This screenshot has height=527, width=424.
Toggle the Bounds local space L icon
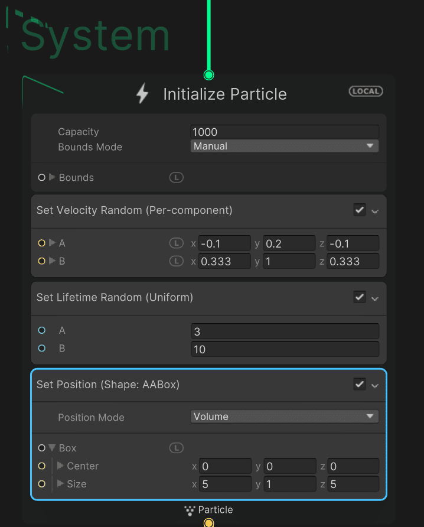[x=176, y=177]
